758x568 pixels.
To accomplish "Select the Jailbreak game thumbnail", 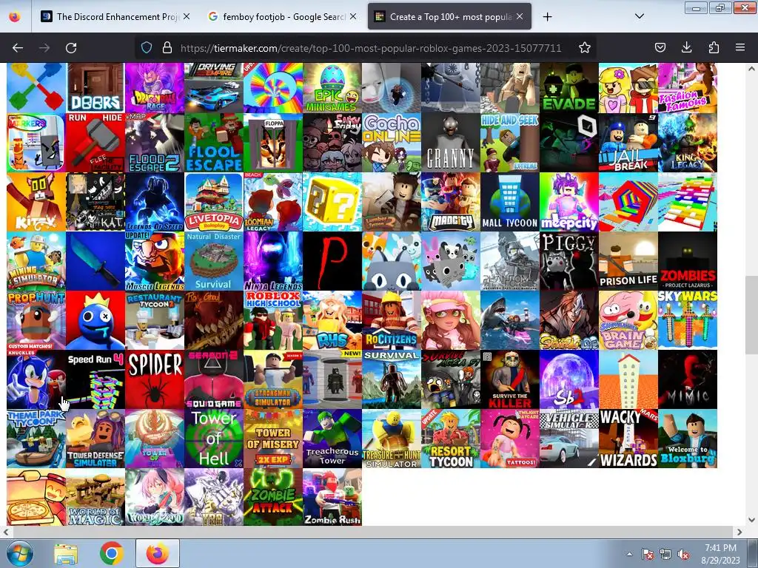I will click(628, 143).
